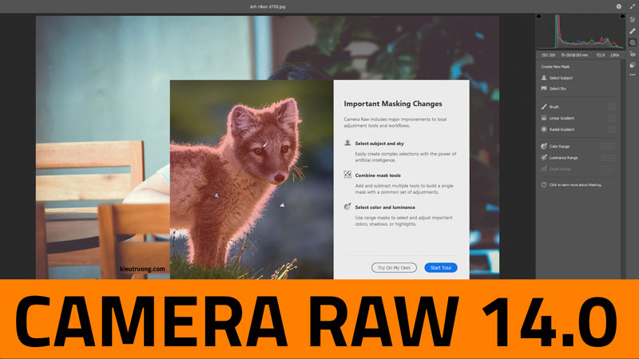The width and height of the screenshot is (639, 359).
Task: Click the 'Important Masking Changes' heading
Action: (393, 104)
